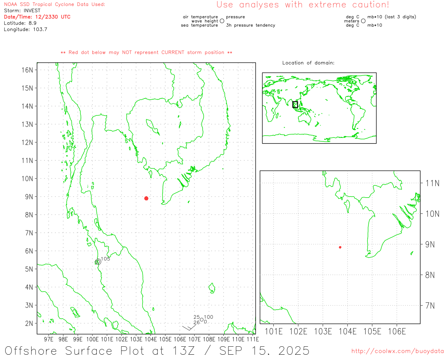Click the 'Use analyses with extreme caution!' warning
Screen dimensions: 444x355
pos(303,5)
